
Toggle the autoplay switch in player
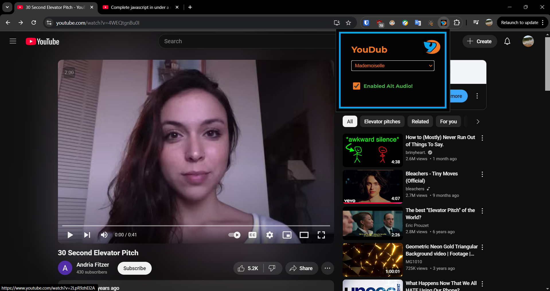[x=234, y=235]
